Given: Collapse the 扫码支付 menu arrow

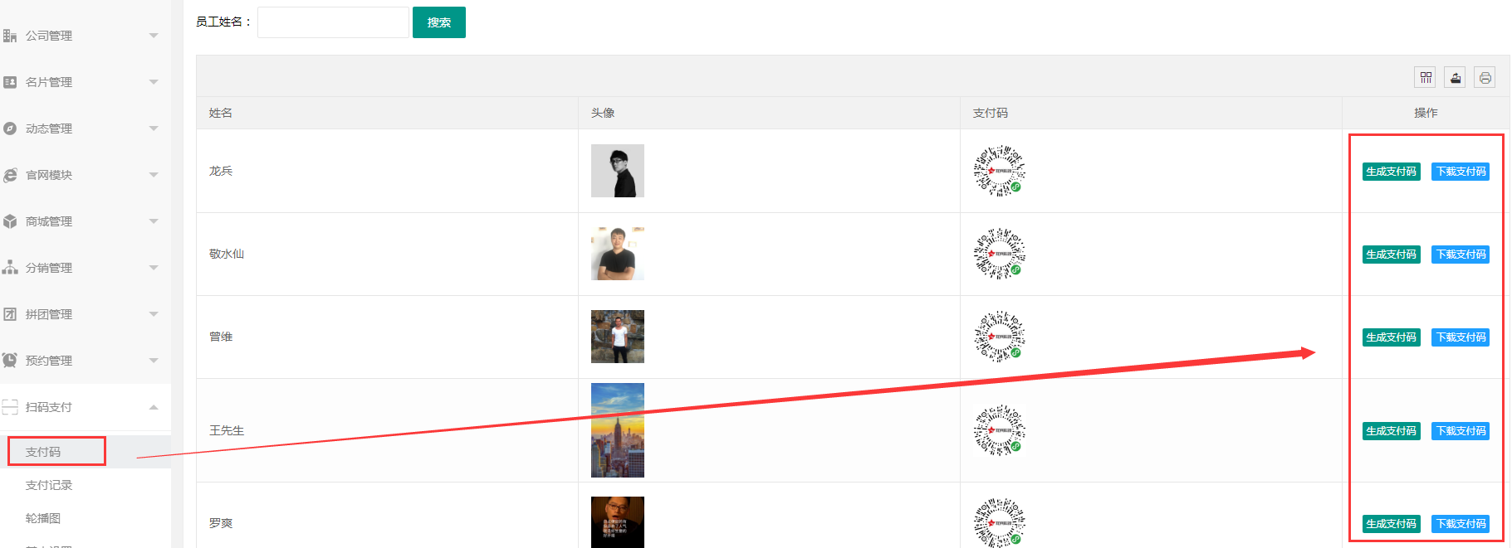Looking at the screenshot, I should pyautogui.click(x=154, y=407).
